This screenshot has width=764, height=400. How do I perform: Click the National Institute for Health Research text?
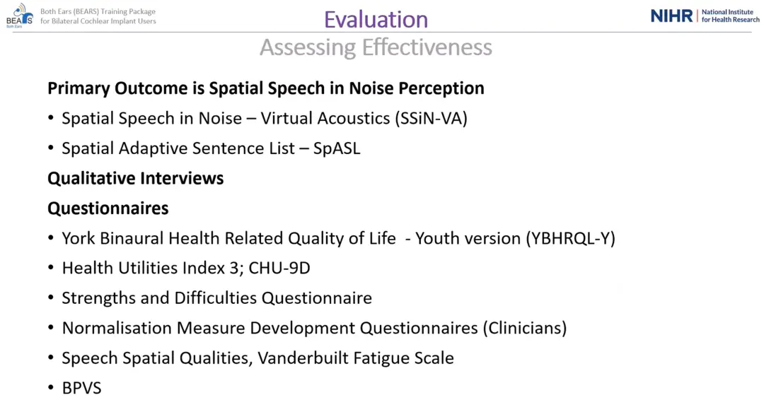coord(730,16)
